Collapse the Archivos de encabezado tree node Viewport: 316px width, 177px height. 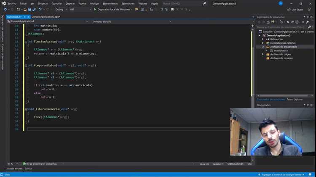coord(262,47)
